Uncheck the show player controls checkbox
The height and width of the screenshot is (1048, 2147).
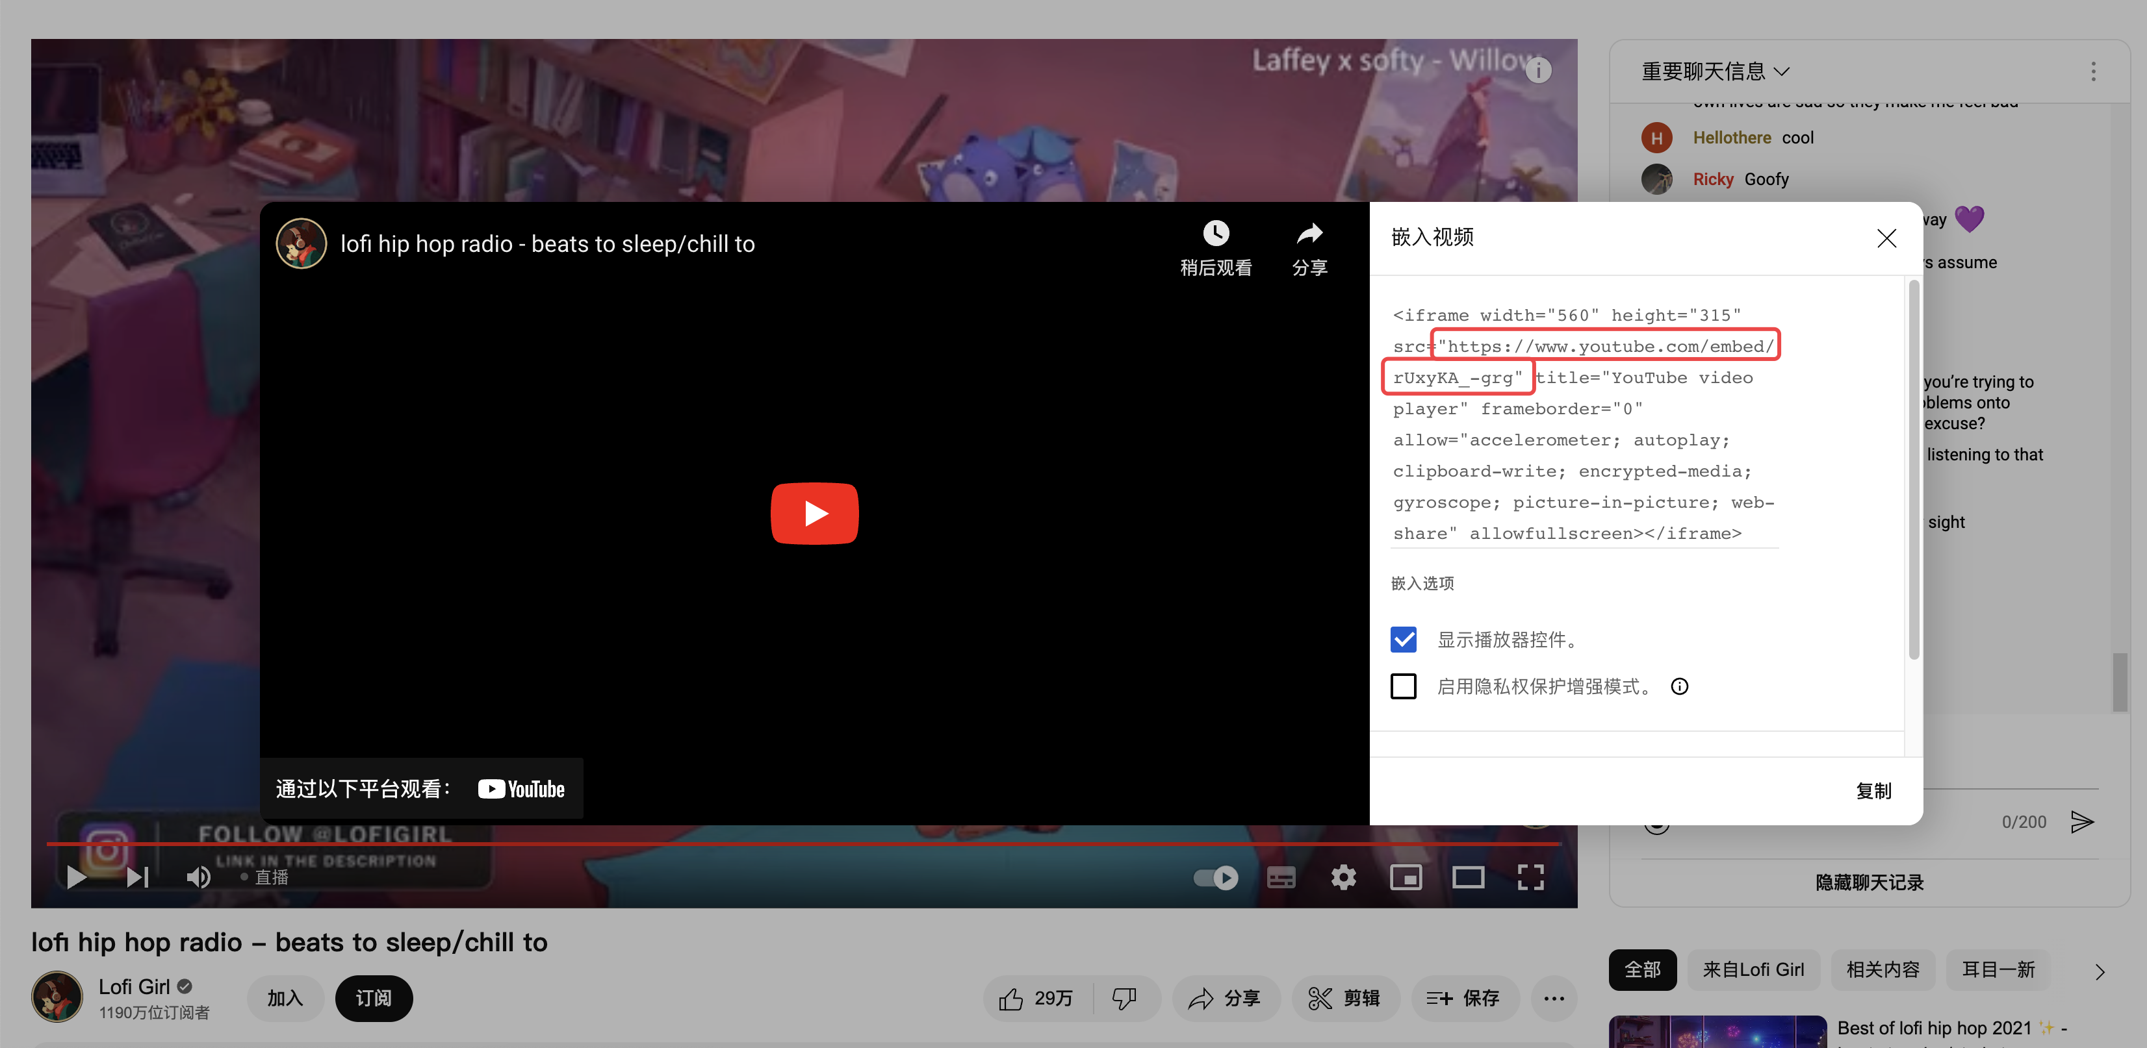tap(1404, 640)
